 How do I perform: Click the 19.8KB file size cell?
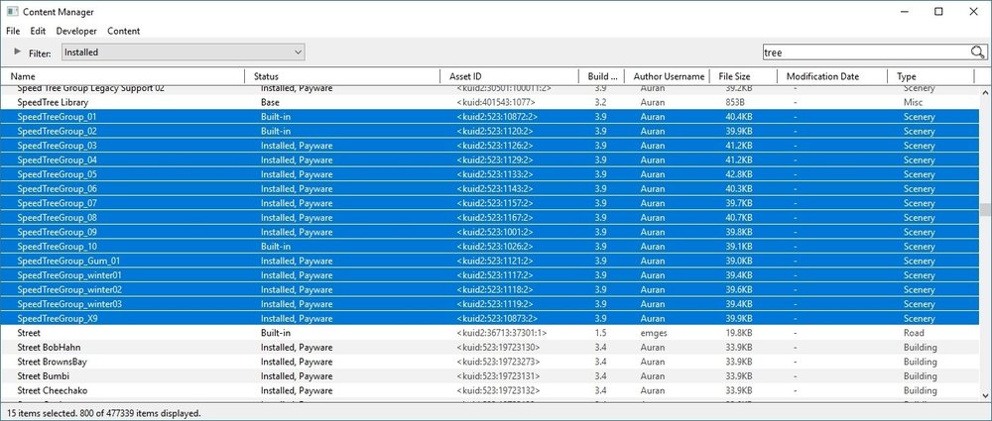[739, 333]
